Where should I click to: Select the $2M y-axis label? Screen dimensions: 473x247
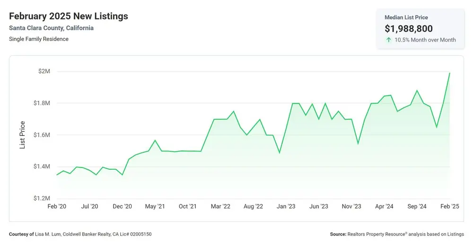pos(44,71)
